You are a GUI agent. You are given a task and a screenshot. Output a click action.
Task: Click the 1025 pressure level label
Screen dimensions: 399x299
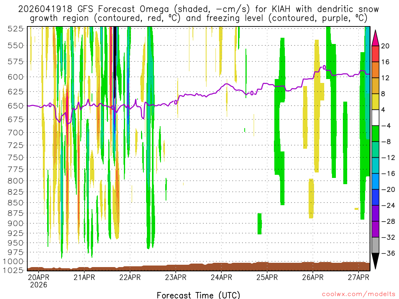click(x=13, y=270)
